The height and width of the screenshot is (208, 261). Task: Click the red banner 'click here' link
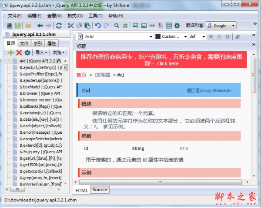click(168, 64)
